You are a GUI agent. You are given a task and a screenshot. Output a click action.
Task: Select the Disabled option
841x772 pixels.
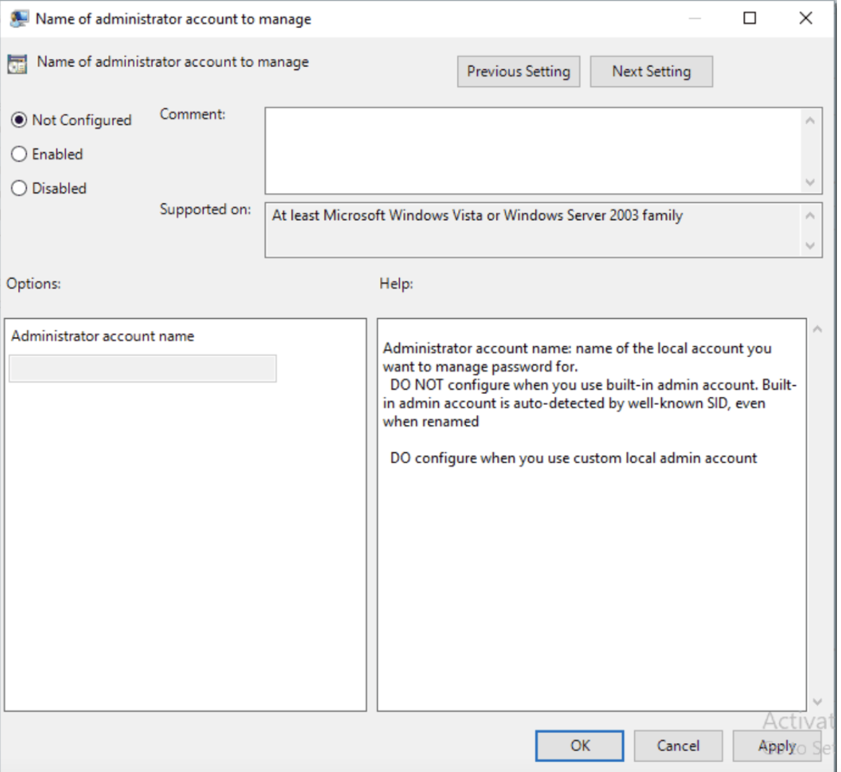19,188
